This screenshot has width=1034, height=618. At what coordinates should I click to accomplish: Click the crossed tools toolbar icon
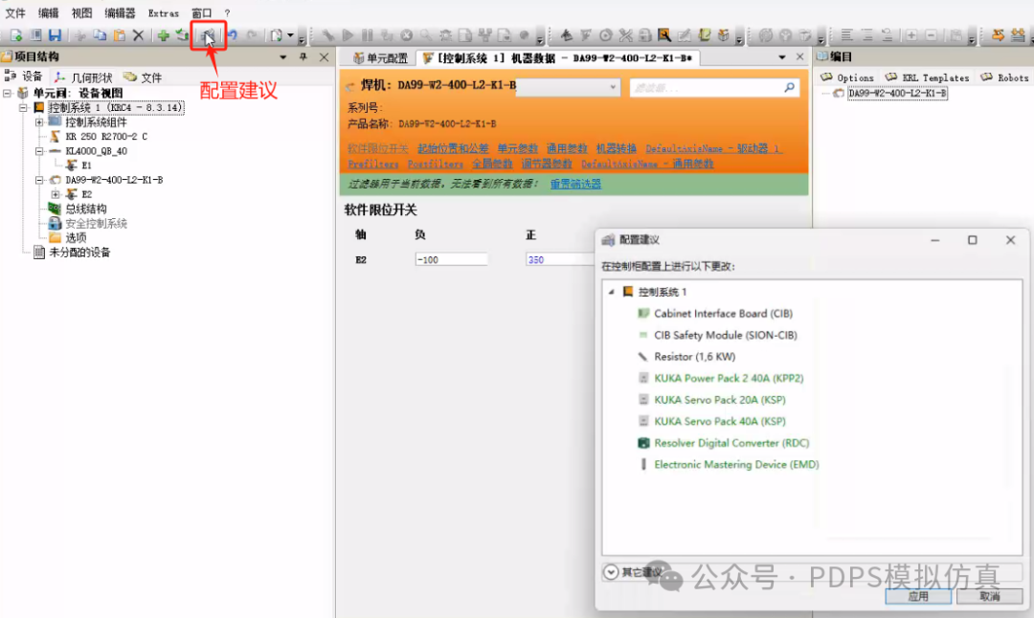coord(625,35)
